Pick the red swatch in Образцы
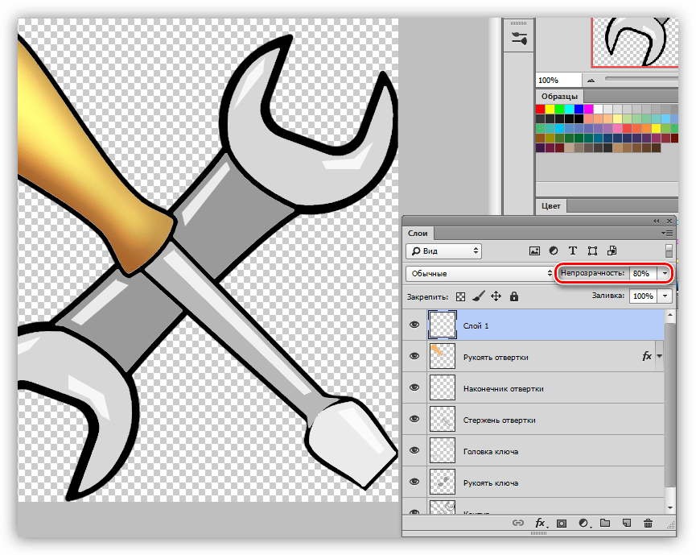 pos(540,109)
